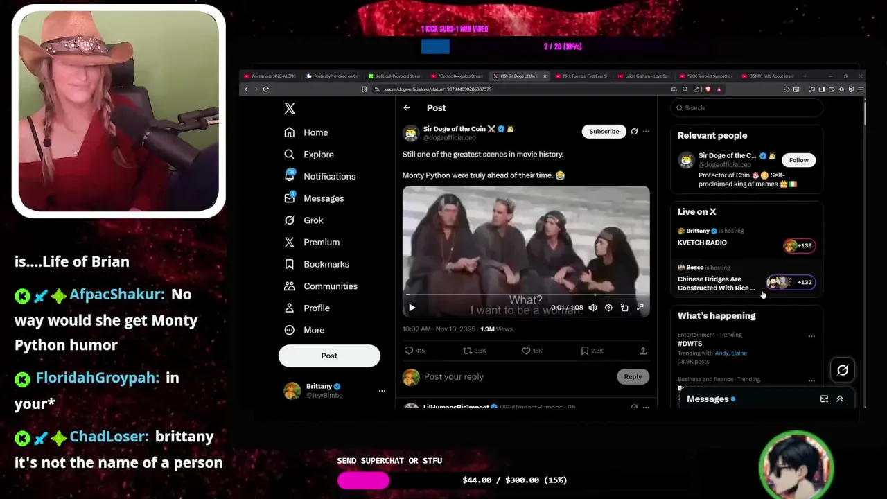The height and width of the screenshot is (499, 887).
Task: Go to Profile in the sidebar
Action: coord(307,308)
